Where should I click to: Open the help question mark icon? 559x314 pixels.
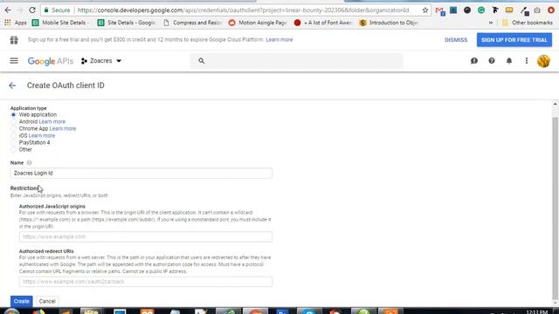[x=492, y=61]
